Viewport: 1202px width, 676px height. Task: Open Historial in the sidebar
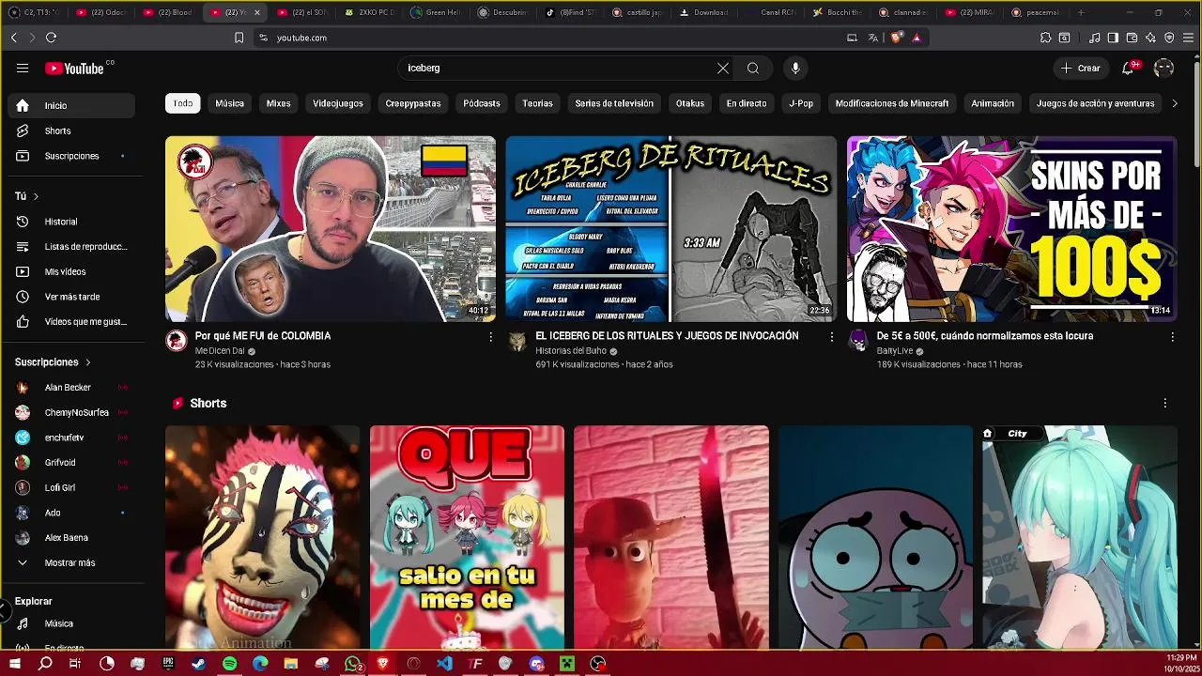tap(71, 222)
